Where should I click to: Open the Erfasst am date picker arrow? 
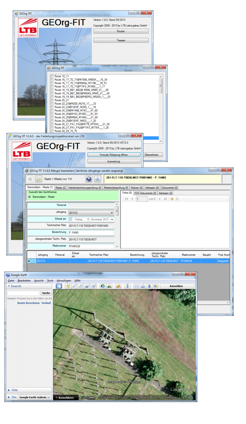pyautogui.click(x=112, y=219)
